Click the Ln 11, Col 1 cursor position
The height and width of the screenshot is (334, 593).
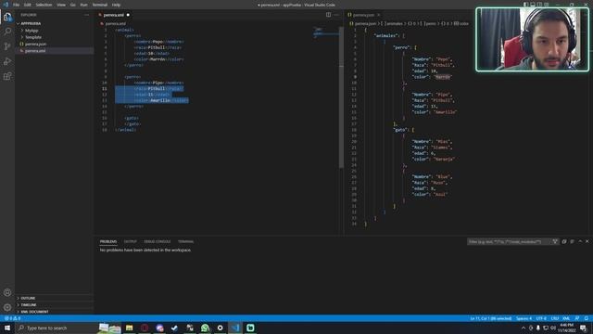pos(490,318)
